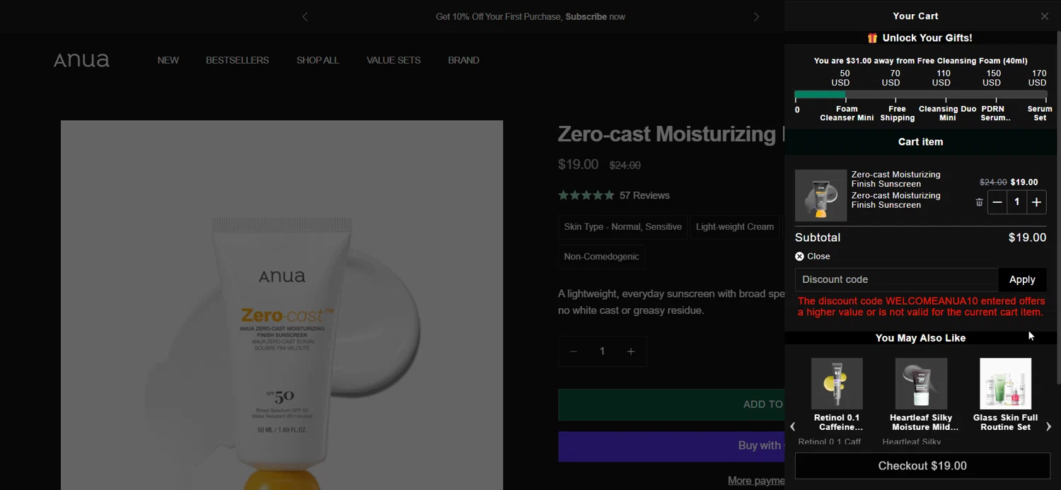Close the Your Cart drawer with X

[1044, 16]
